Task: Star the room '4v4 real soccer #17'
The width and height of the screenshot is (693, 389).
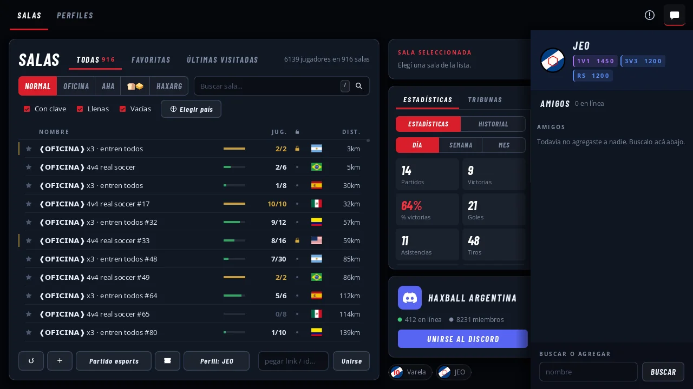Action: pos(29,204)
